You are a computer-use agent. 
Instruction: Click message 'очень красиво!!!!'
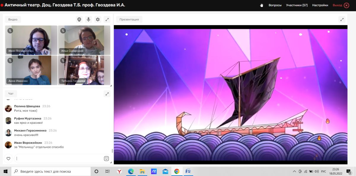pyautogui.click(x=26, y=135)
